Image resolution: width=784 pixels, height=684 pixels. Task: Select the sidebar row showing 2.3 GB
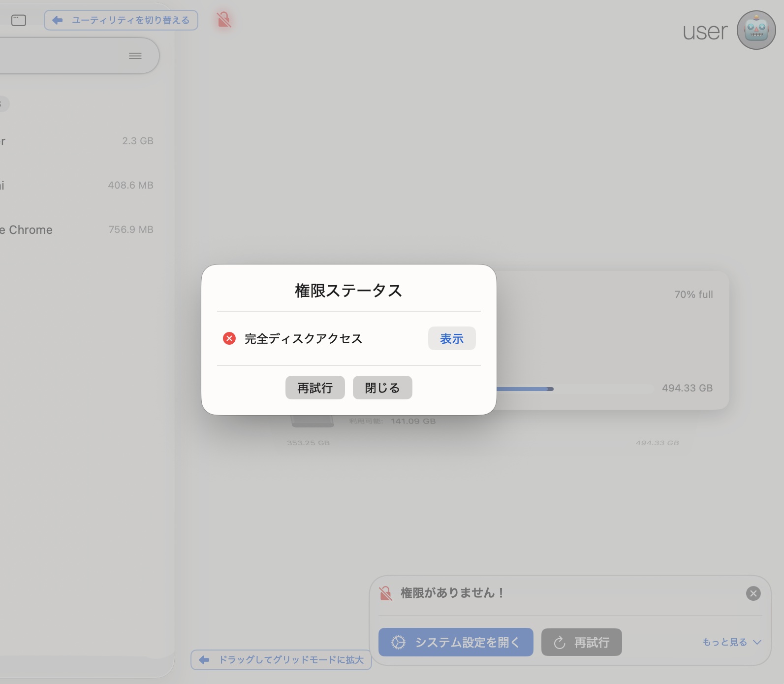pyautogui.click(x=79, y=141)
